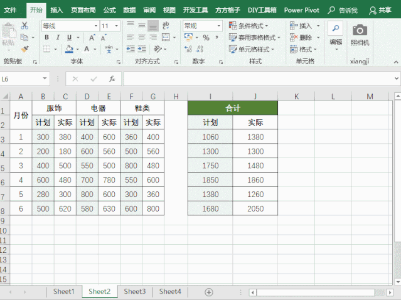401x300 pixels.
Task: Align text to middle of cell
Action: coord(142,25)
